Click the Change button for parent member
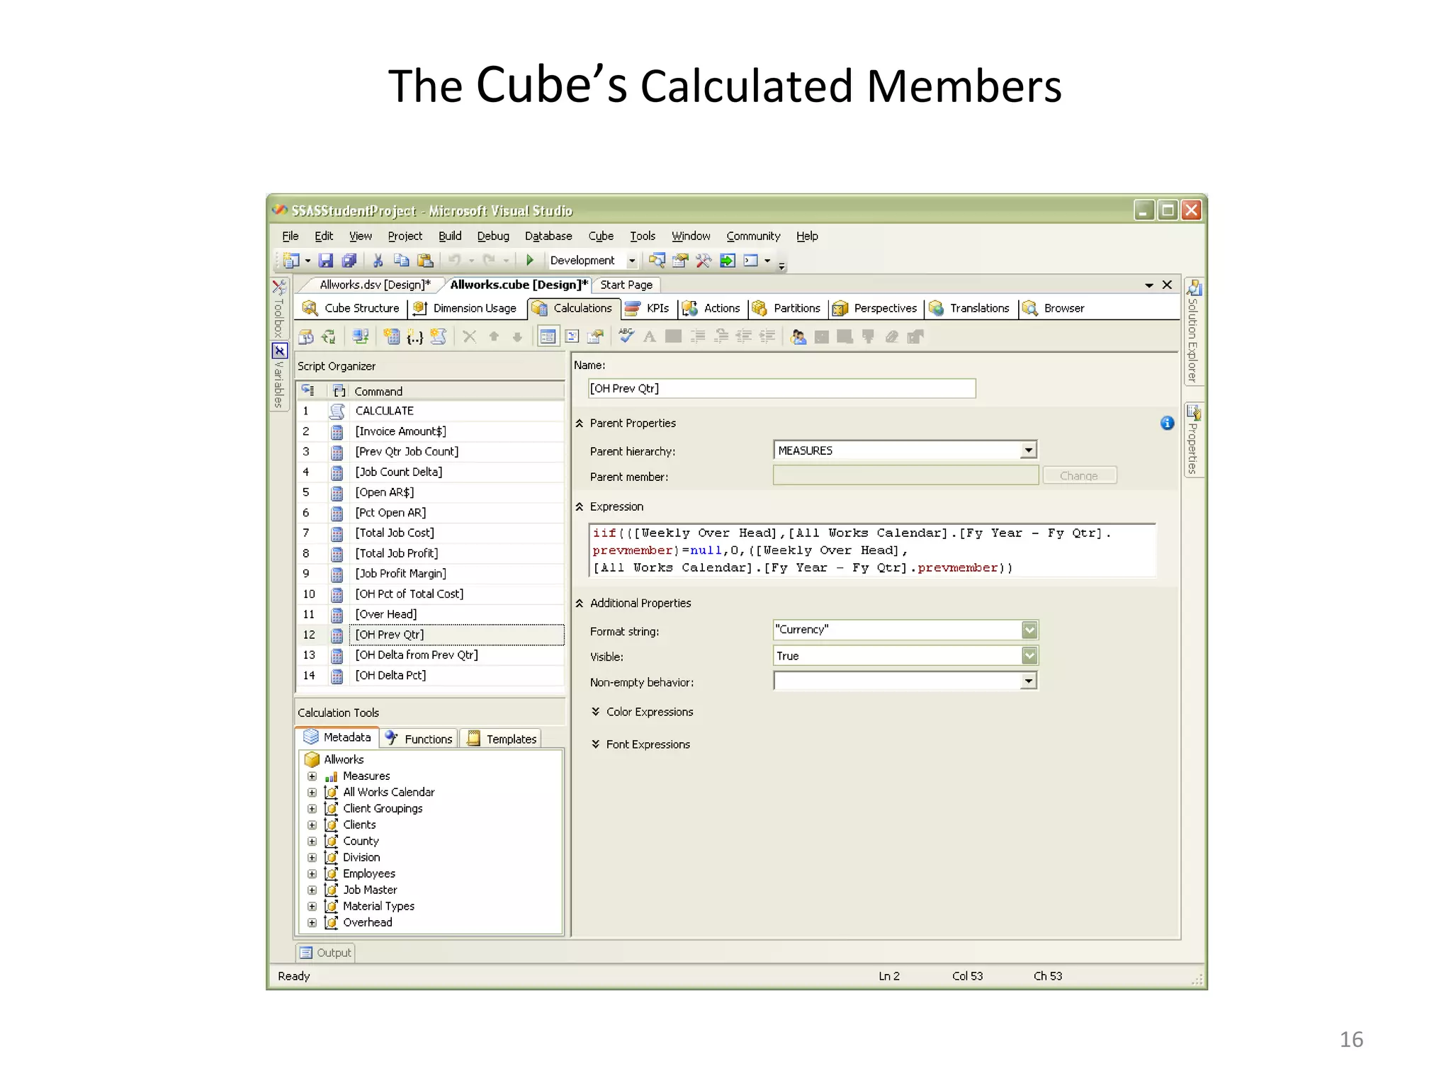 pos(1079,476)
